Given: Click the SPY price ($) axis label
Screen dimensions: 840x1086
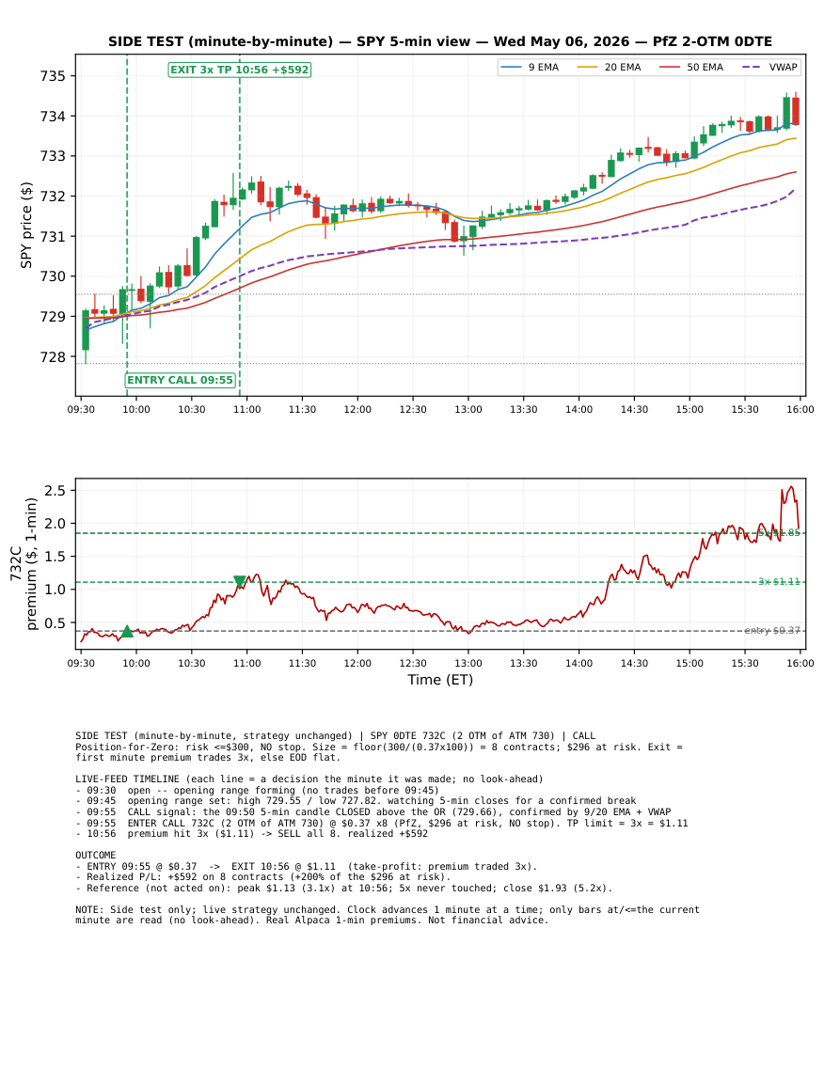Looking at the screenshot, I should click(26, 225).
